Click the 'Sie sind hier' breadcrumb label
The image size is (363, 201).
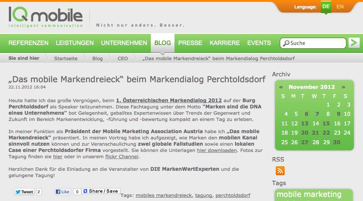point(24,58)
